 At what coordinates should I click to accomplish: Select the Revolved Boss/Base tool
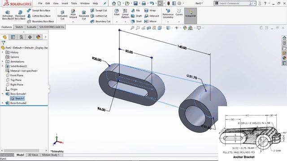tap(20, 15)
